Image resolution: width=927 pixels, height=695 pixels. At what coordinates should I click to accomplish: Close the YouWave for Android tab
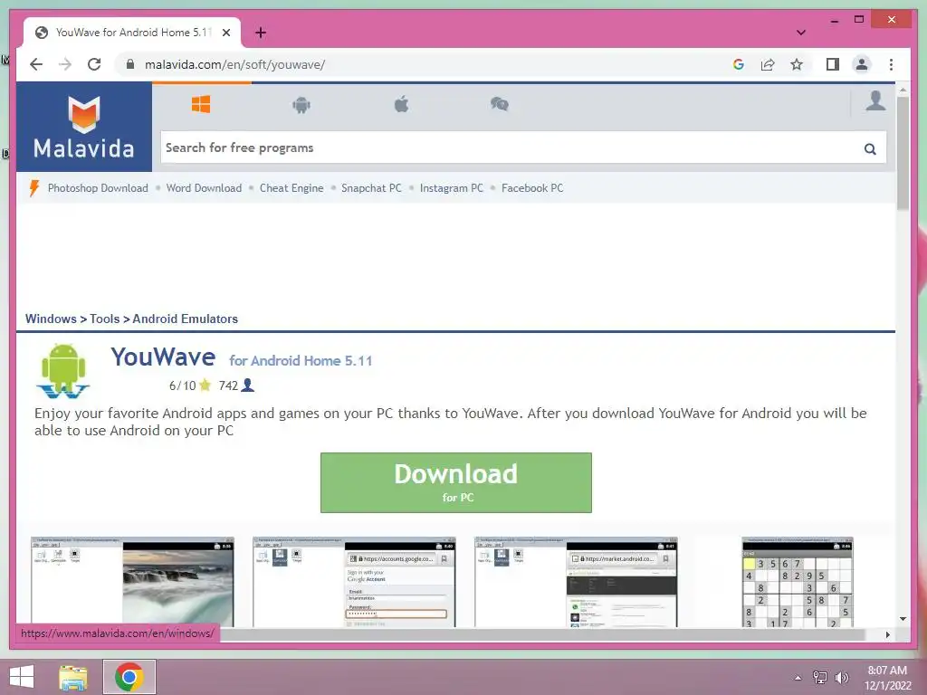(225, 33)
